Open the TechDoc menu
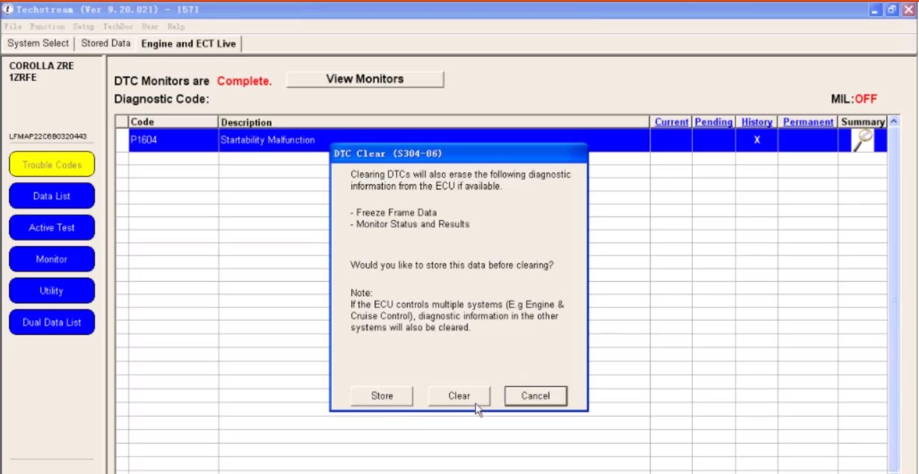The height and width of the screenshot is (474, 919). point(117,27)
